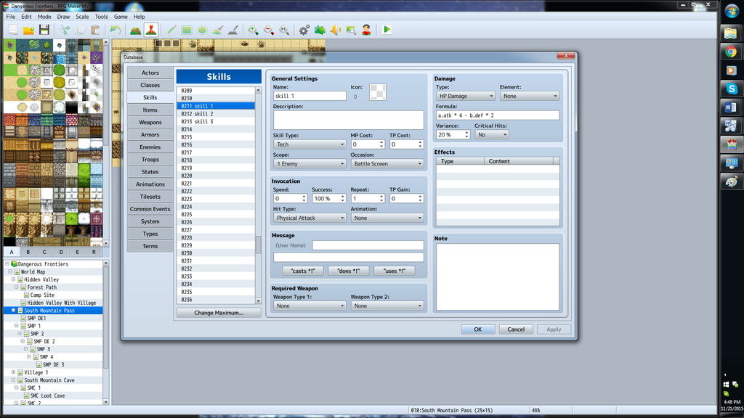Select the Event mode toolbar icon
Screen dimensions: 744x418
[x=150, y=30]
